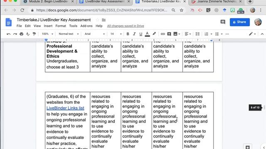The image size is (266, 149).
Task: Click the left indent marker on ruler
Action: coord(46,40)
